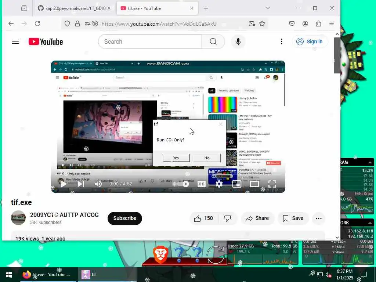Click the page scrollbar up arrow

[x=337, y=34]
